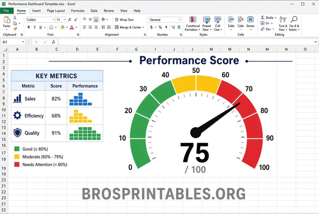Screen dimensions: 319x214
Task: Toggle Underline formatting
Action: pyautogui.click(x=40, y=27)
